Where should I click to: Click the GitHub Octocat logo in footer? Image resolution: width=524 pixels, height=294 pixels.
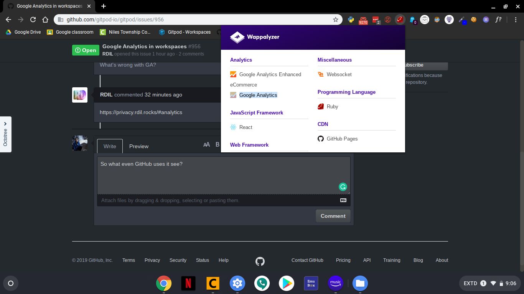(x=260, y=261)
